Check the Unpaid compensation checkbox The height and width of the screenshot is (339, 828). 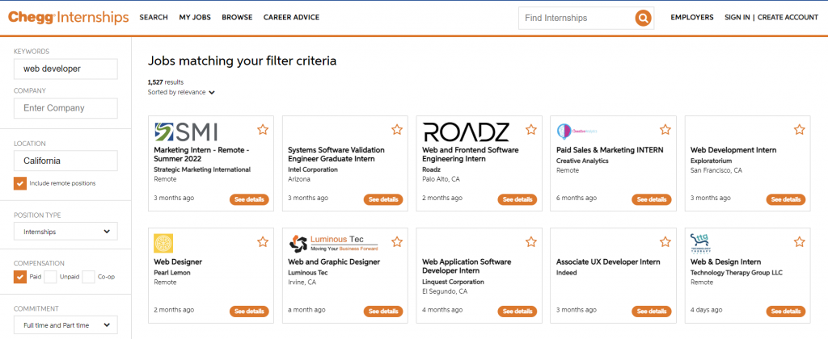click(x=50, y=277)
